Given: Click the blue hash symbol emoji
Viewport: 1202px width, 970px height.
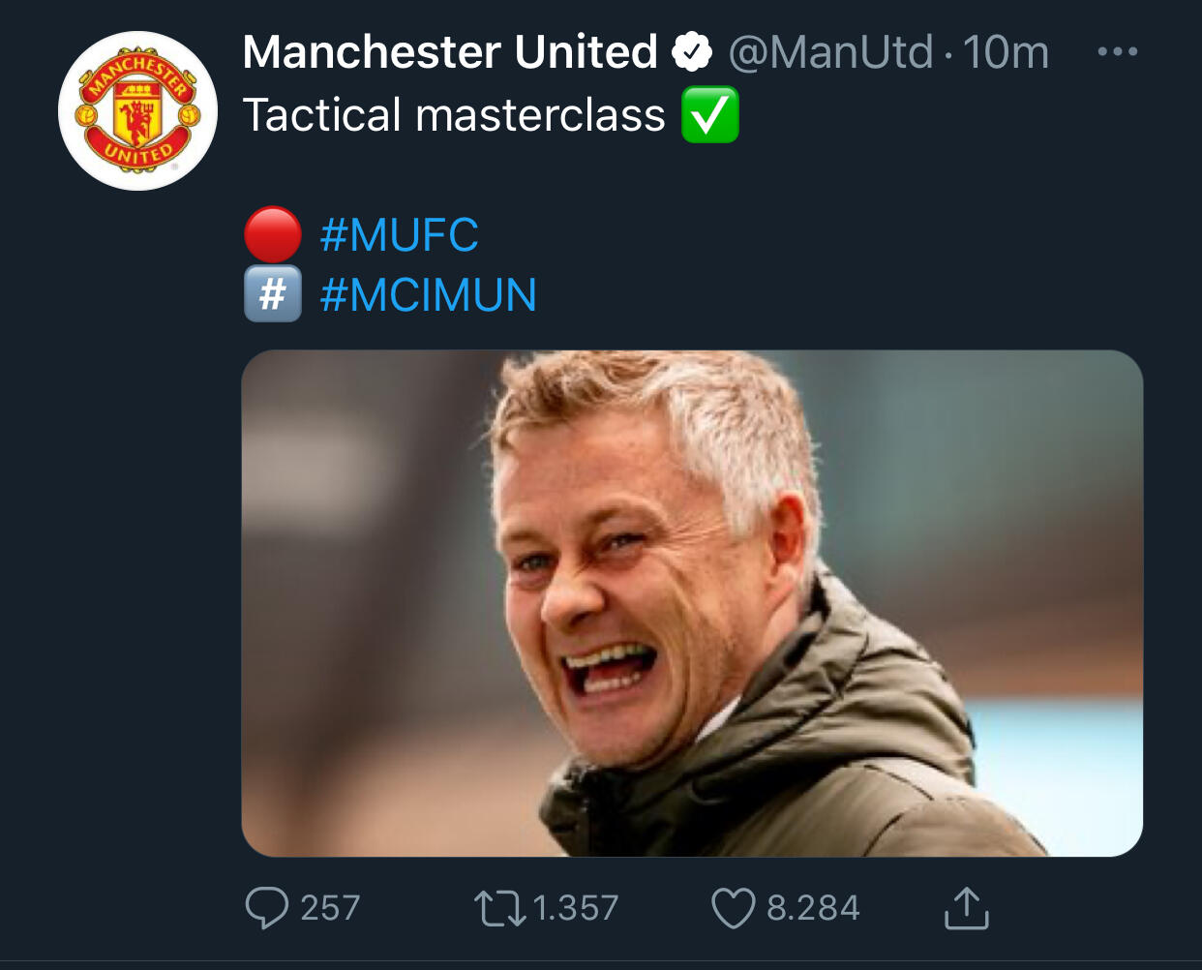Looking at the screenshot, I should pyautogui.click(x=272, y=294).
